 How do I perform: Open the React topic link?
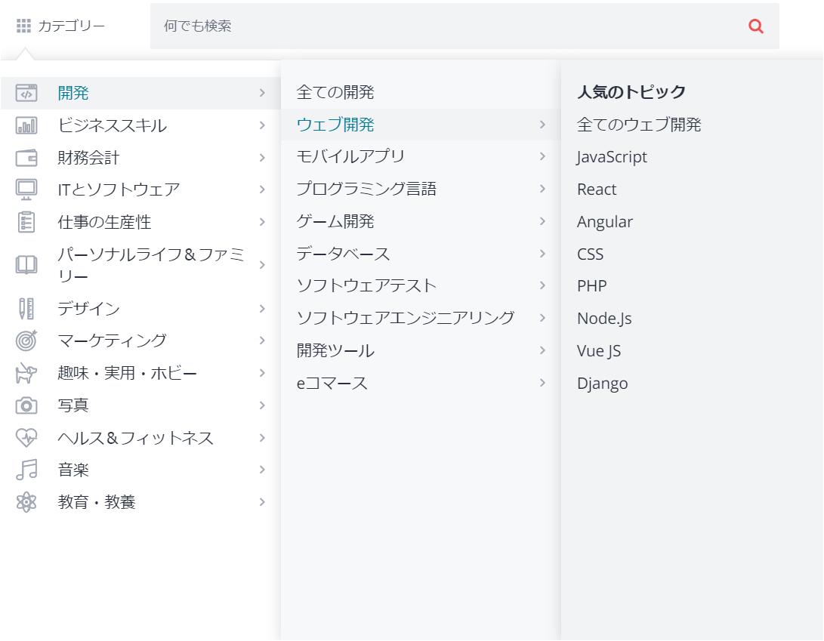point(597,190)
